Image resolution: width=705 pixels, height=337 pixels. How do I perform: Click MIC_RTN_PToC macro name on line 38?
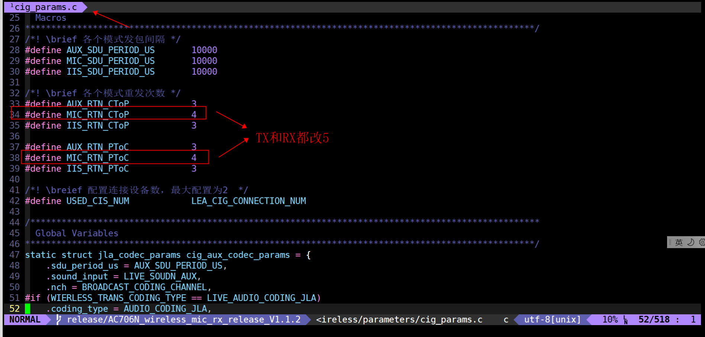coord(98,158)
